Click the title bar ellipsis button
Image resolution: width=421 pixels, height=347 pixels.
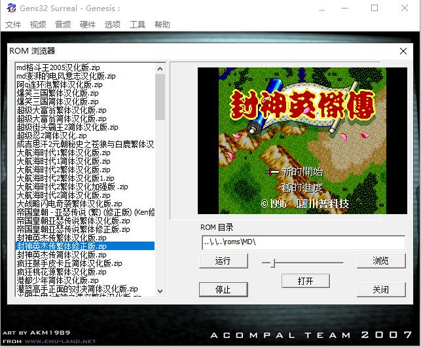pos(322,10)
